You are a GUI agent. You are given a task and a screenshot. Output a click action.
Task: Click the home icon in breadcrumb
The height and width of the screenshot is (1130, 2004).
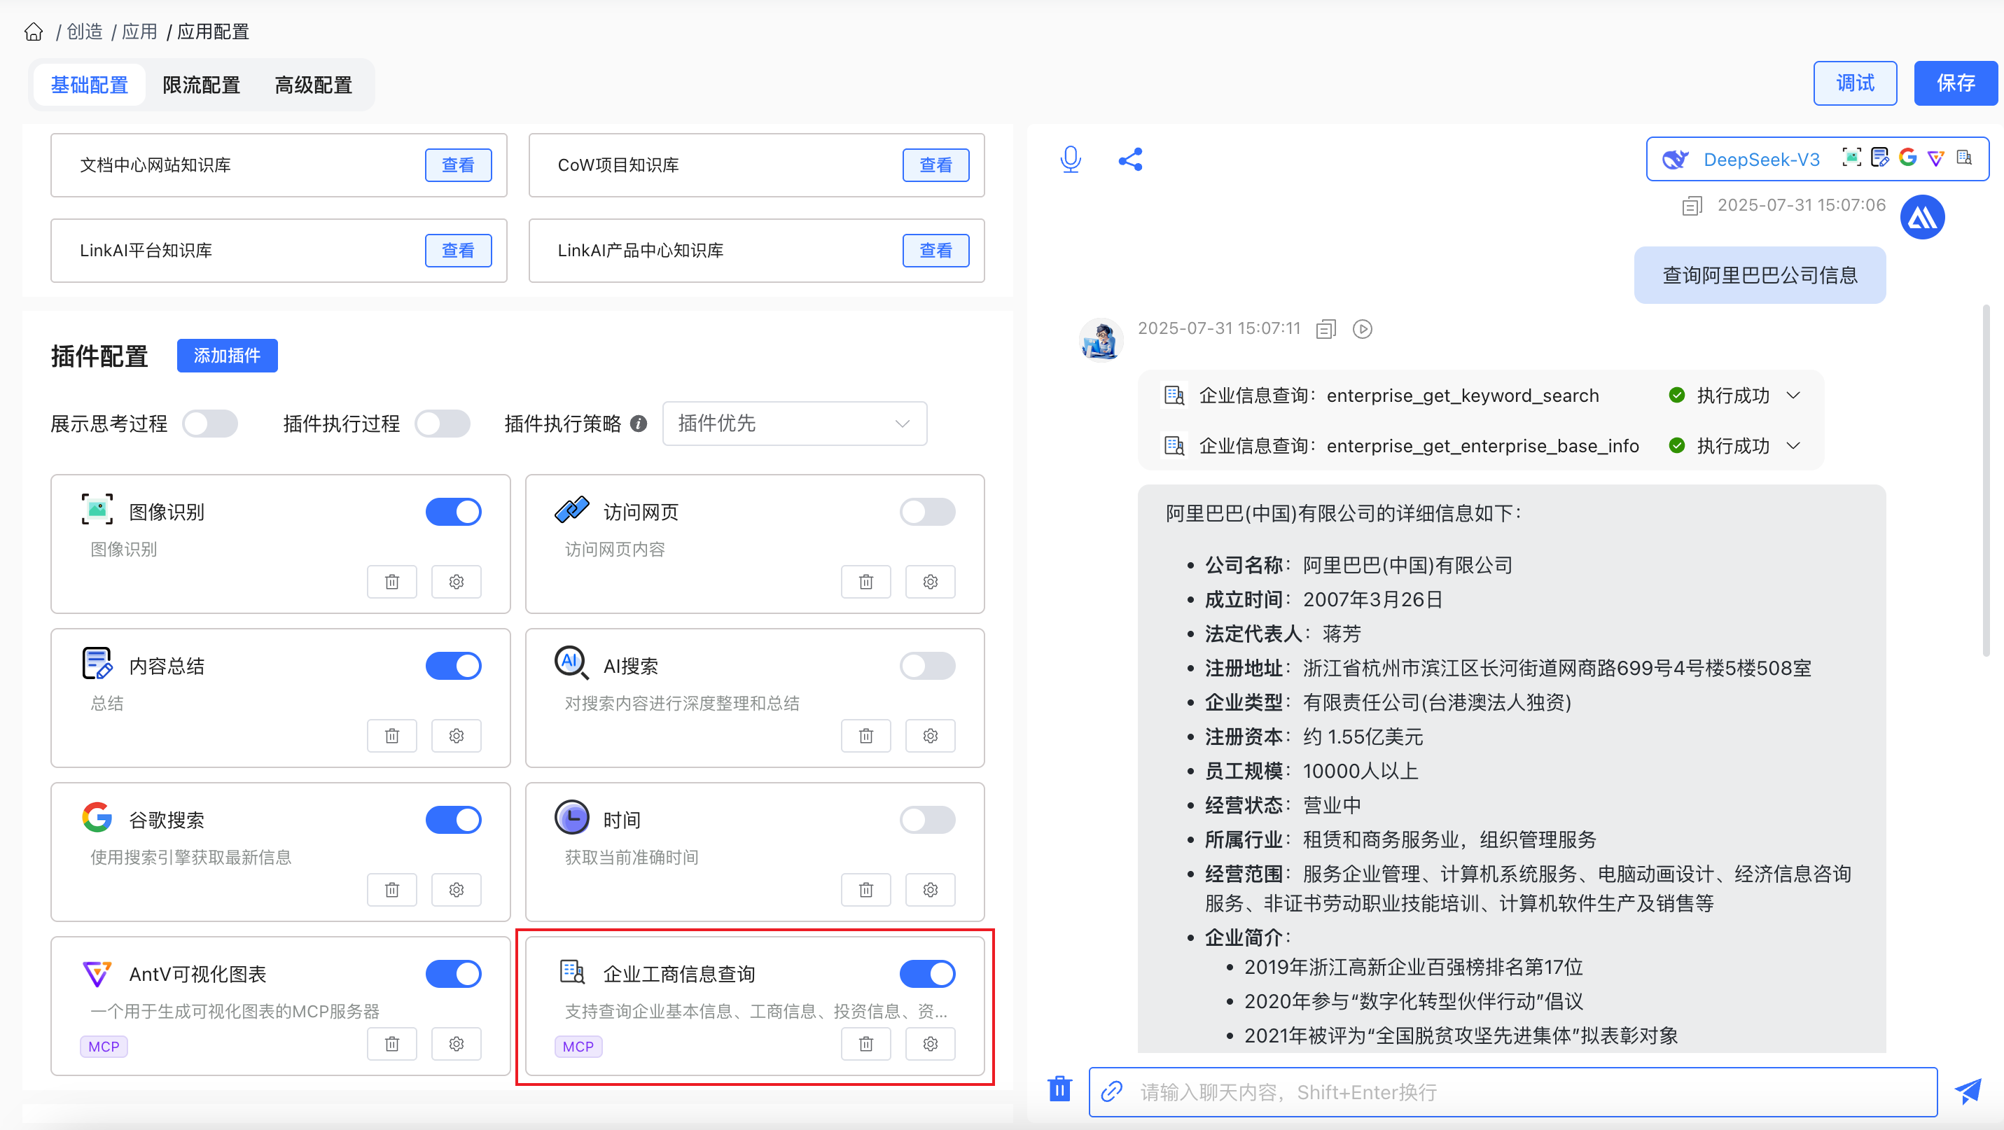[x=34, y=32]
